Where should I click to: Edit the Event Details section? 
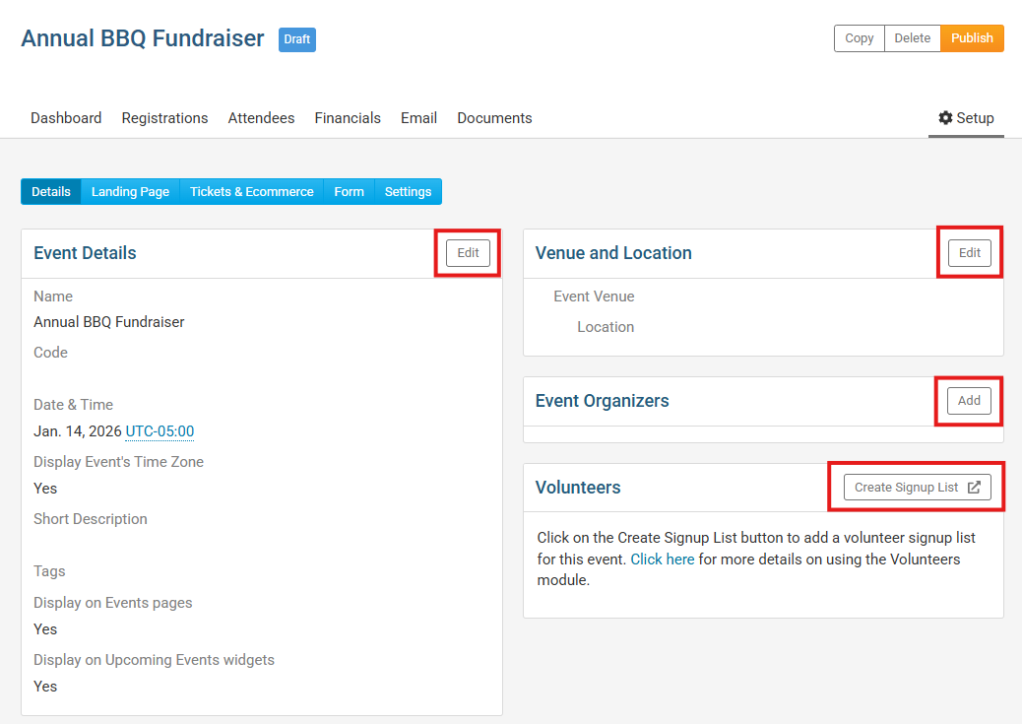pos(468,253)
